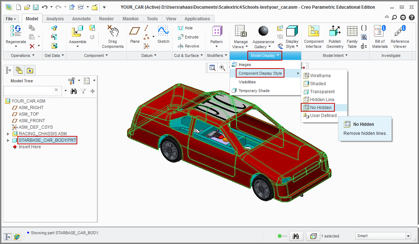
Task: Click the Assemble component icon
Action: tap(77, 32)
